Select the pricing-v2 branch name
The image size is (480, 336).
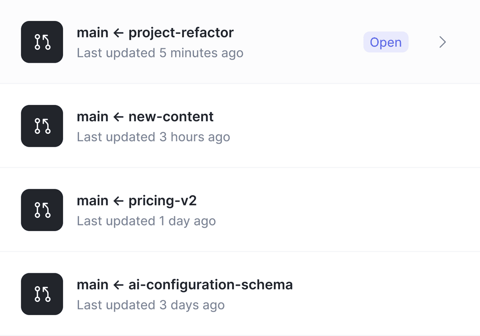(x=163, y=201)
